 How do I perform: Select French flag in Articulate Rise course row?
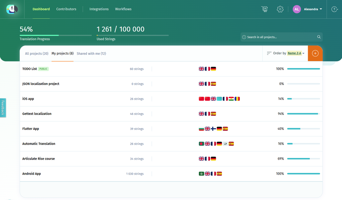(208, 159)
